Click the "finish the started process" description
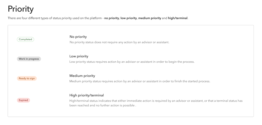The height and width of the screenshot is (125, 262). pos(140,81)
